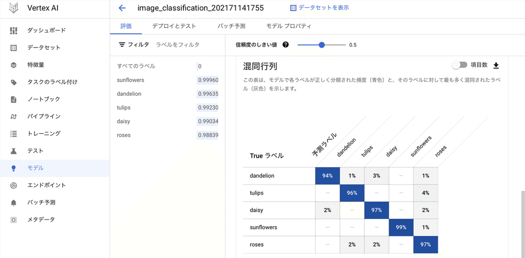
Task: Click the テスト flask icon
Action: click(14, 151)
